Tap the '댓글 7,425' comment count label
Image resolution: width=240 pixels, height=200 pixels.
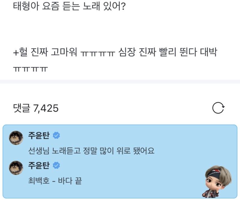coord(36,108)
